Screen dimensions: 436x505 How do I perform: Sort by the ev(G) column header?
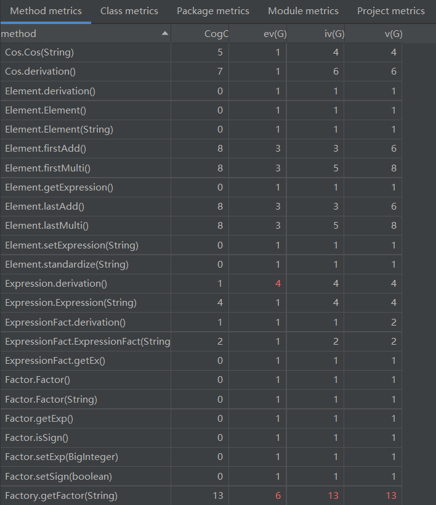(275, 34)
